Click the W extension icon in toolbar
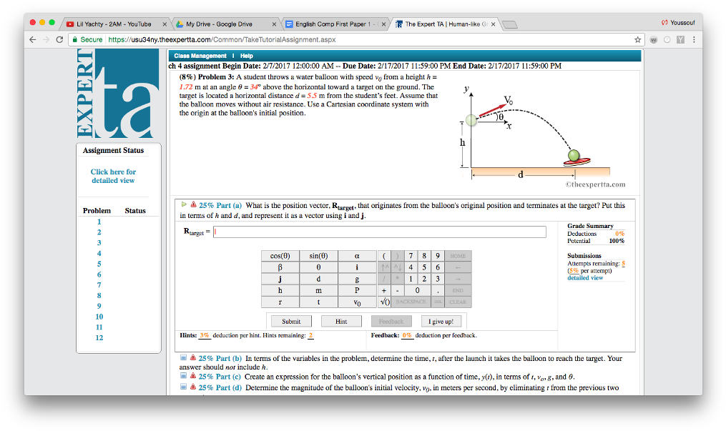 tap(653, 40)
